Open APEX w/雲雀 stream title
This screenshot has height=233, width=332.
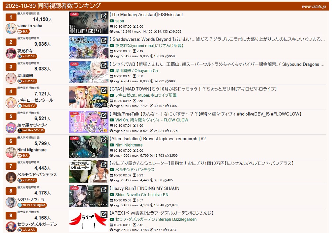pyautogui.click(x=162, y=213)
